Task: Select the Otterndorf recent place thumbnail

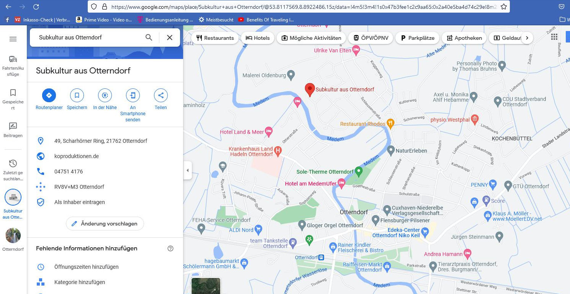Action: (x=13, y=235)
